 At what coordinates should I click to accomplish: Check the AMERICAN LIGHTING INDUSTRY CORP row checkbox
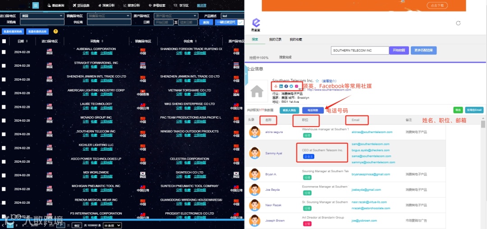[4, 93]
